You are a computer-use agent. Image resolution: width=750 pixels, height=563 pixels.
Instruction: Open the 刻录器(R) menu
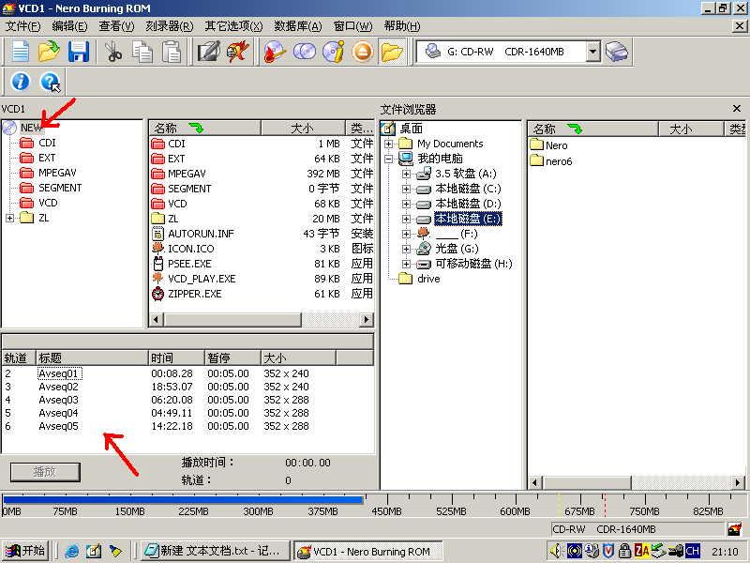tap(169, 26)
